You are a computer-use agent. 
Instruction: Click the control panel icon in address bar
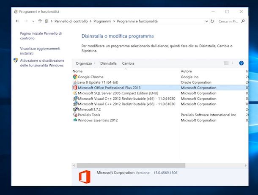click(47, 21)
